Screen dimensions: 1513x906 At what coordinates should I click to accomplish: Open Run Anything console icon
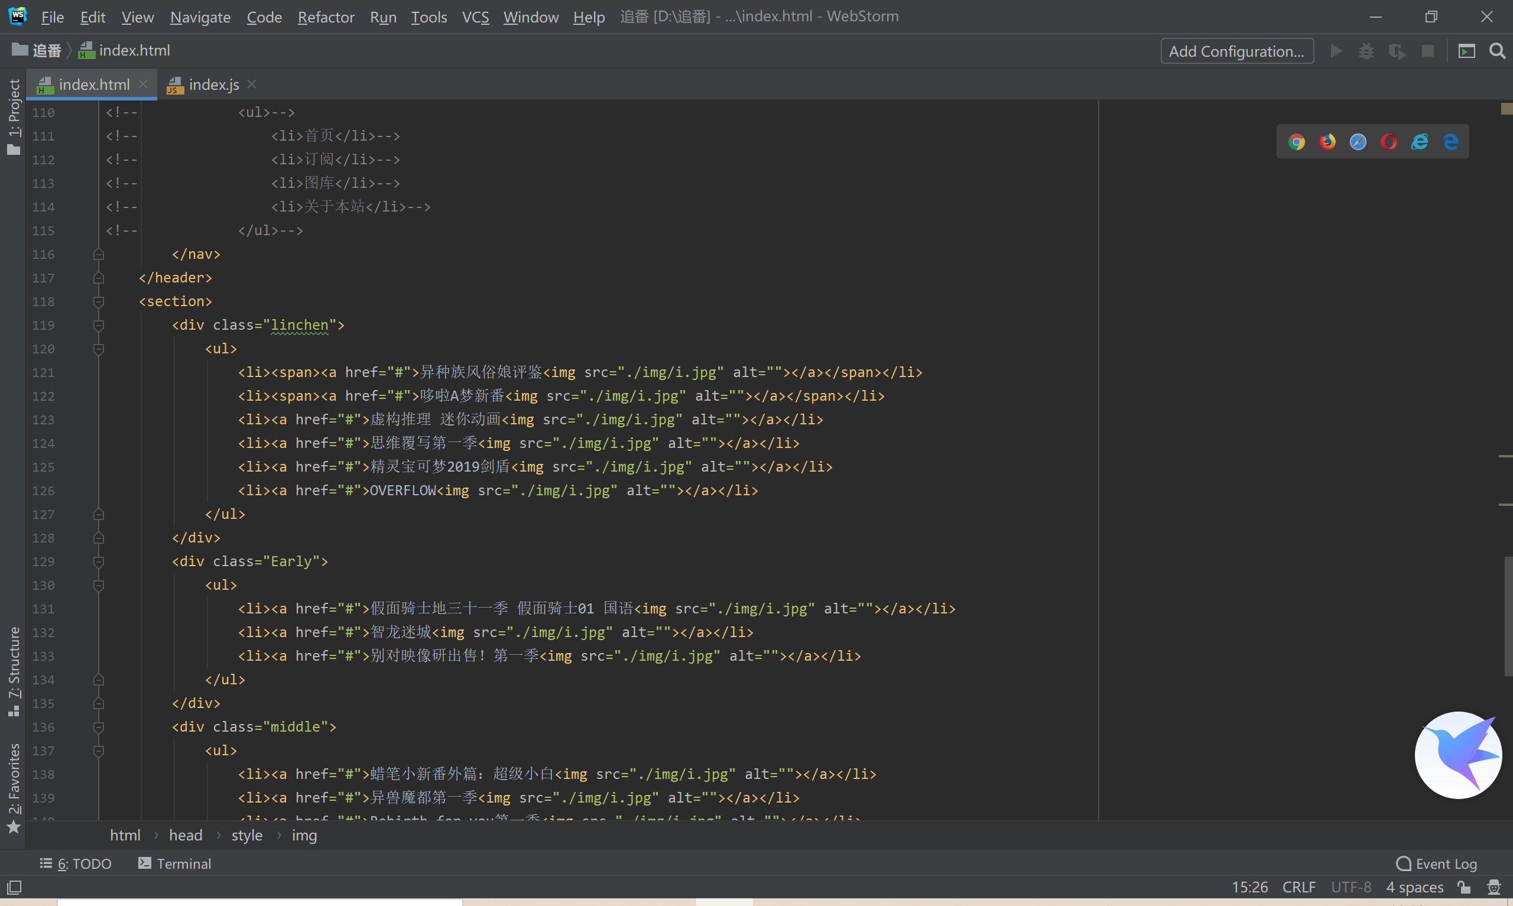coord(1467,51)
